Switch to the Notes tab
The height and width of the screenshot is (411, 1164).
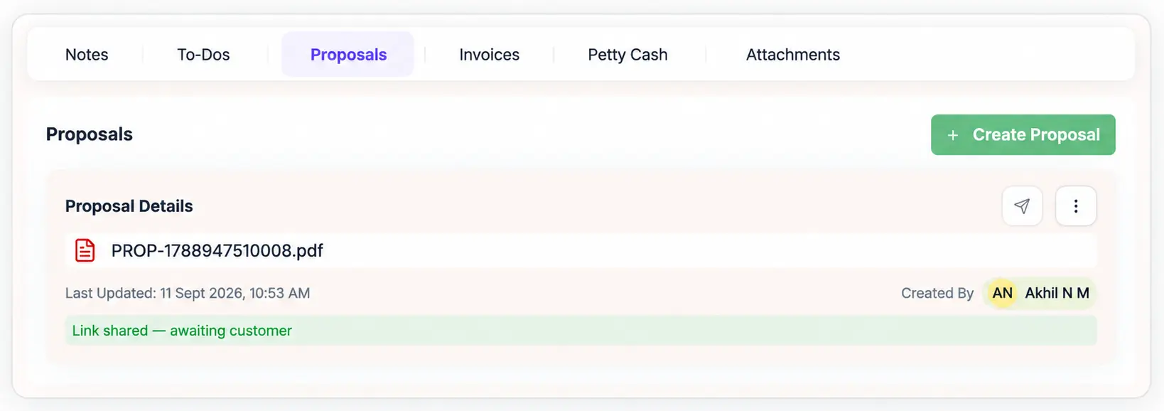coord(87,55)
